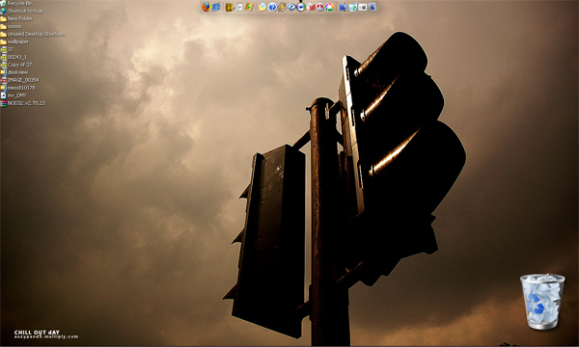Click the mail envelope dock icon
The image size is (579, 347).
pos(262,7)
